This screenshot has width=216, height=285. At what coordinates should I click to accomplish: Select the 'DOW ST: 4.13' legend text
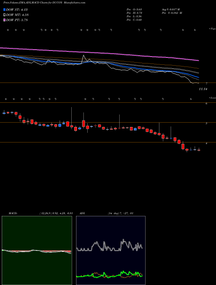pyautogui.click(x=17, y=10)
